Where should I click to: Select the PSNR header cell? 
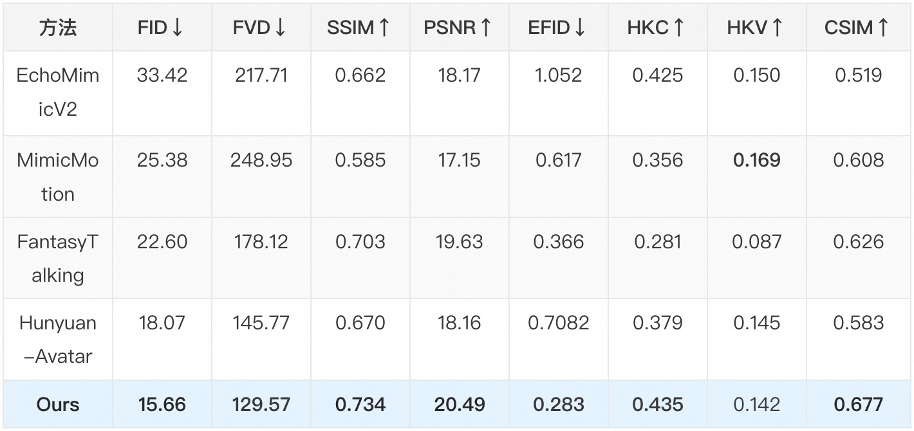(x=458, y=28)
